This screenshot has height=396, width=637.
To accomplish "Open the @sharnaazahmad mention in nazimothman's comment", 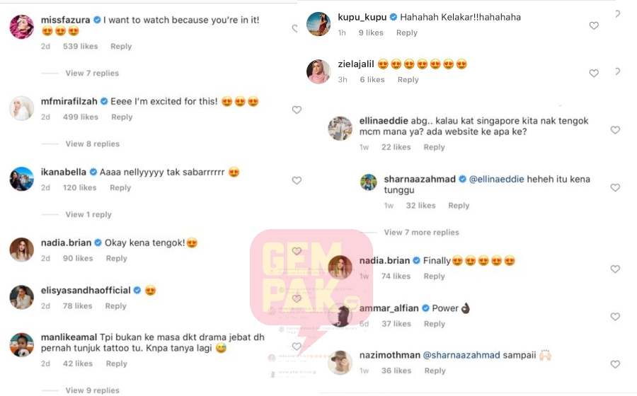I will (461, 355).
